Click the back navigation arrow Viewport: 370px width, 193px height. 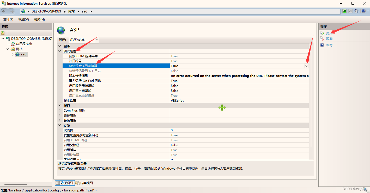[x=4, y=11]
